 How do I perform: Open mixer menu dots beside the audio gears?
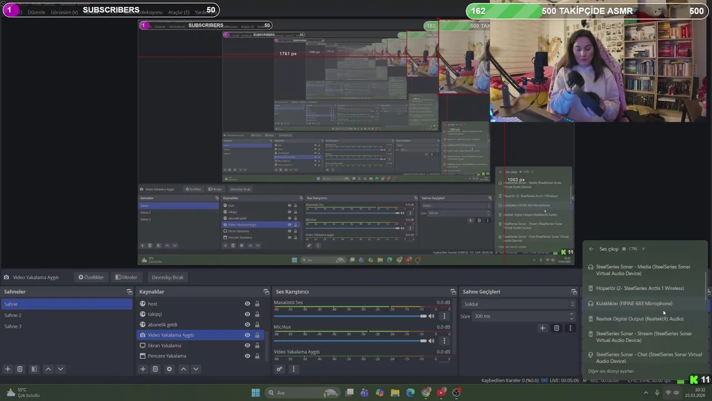(x=293, y=369)
